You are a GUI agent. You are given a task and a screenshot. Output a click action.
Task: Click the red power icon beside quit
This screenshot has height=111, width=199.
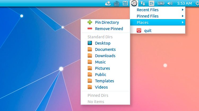[x=139, y=31]
